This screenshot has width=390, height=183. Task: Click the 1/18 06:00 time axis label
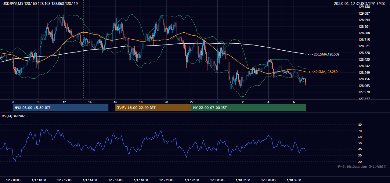pos(294,180)
